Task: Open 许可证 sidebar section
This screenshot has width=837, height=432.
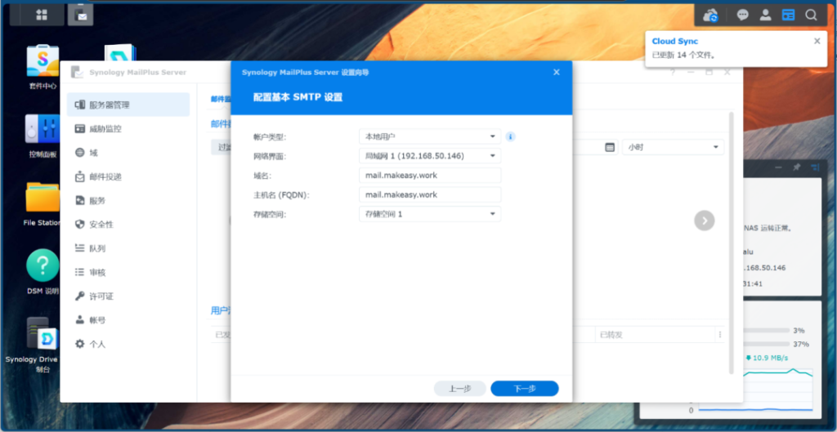Action: tap(128, 296)
